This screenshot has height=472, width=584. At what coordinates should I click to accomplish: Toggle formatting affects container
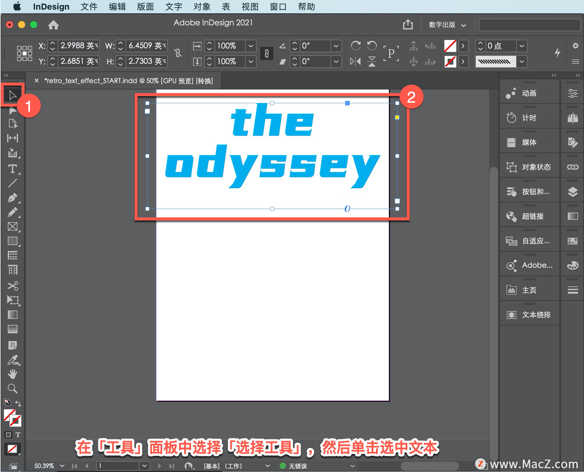(8, 435)
